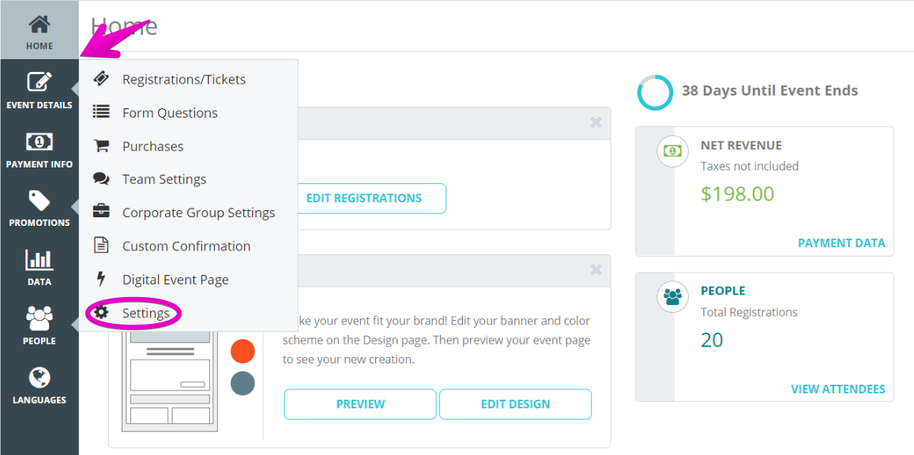Screen dimensions: 914x455
Task: Click the People card group badge icon
Action: tap(673, 297)
